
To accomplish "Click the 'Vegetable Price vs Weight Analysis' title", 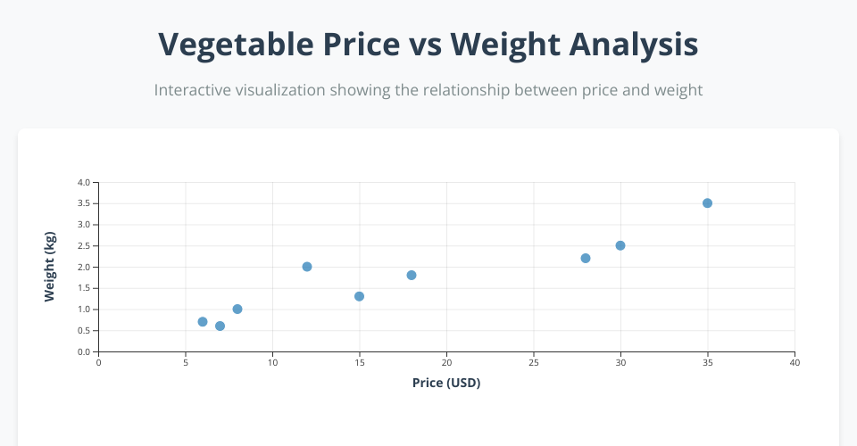I will (428, 44).
